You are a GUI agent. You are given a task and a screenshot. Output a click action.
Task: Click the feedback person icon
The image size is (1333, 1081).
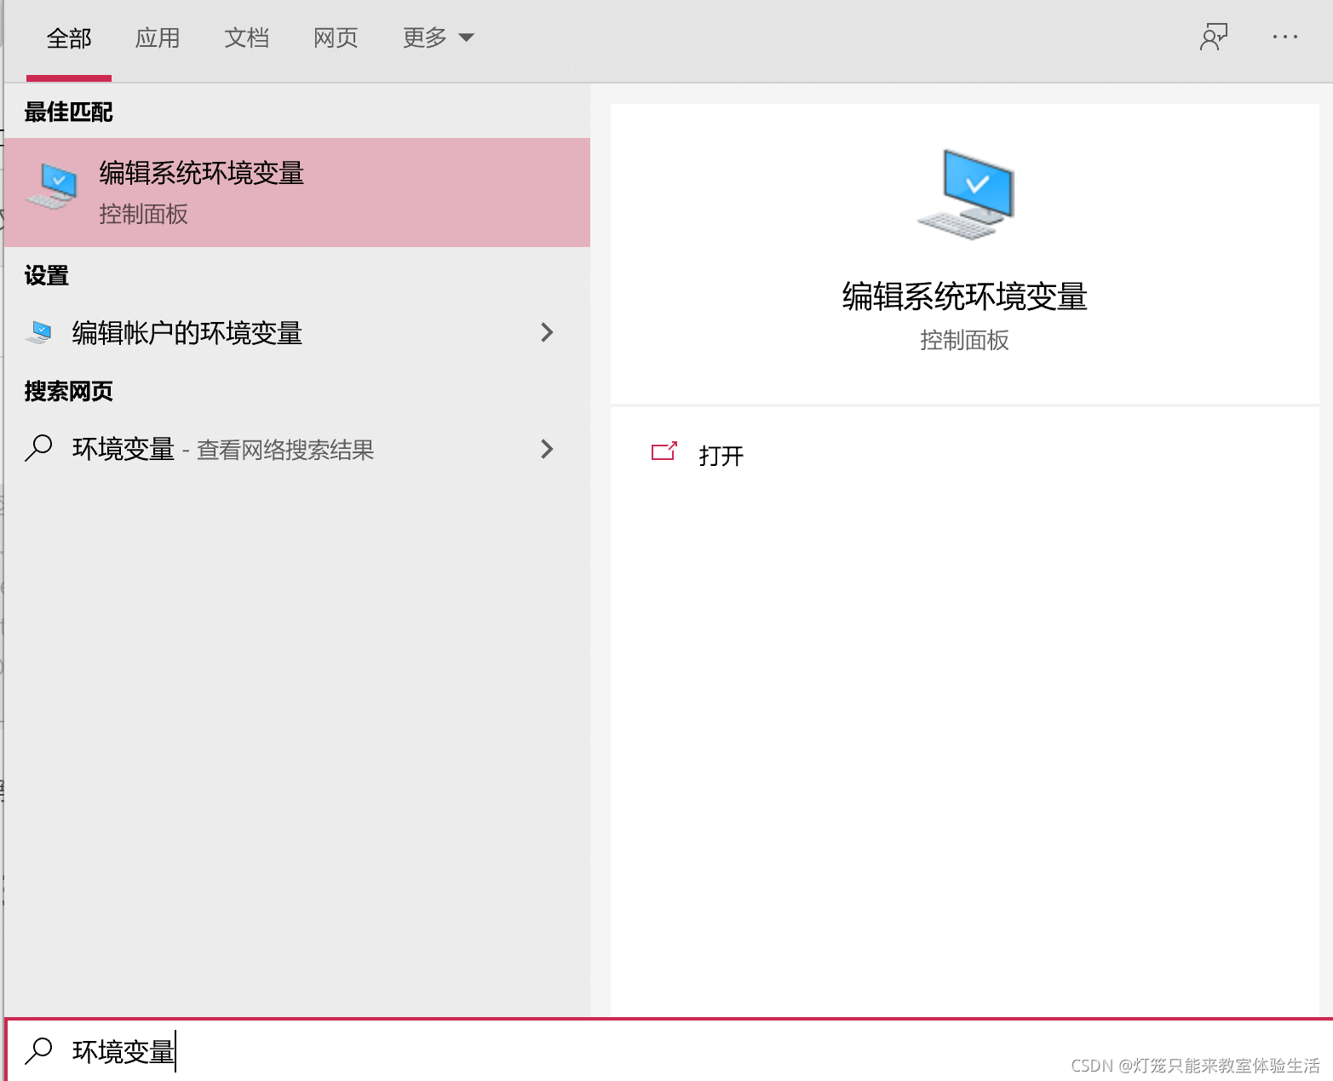pos(1214,37)
